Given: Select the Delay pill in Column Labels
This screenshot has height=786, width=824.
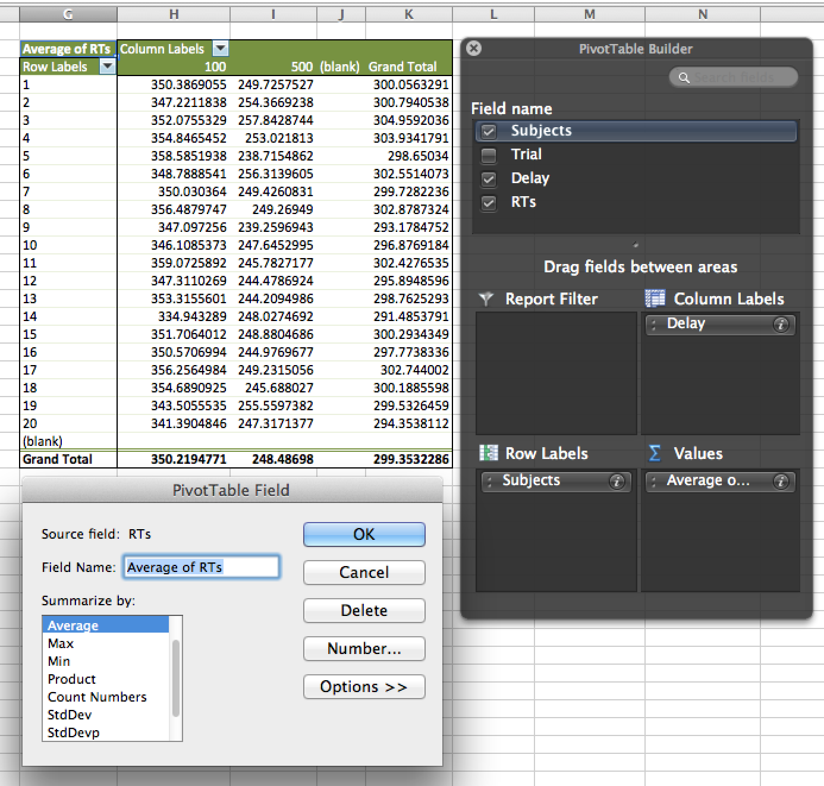Looking at the screenshot, I should 720,325.
